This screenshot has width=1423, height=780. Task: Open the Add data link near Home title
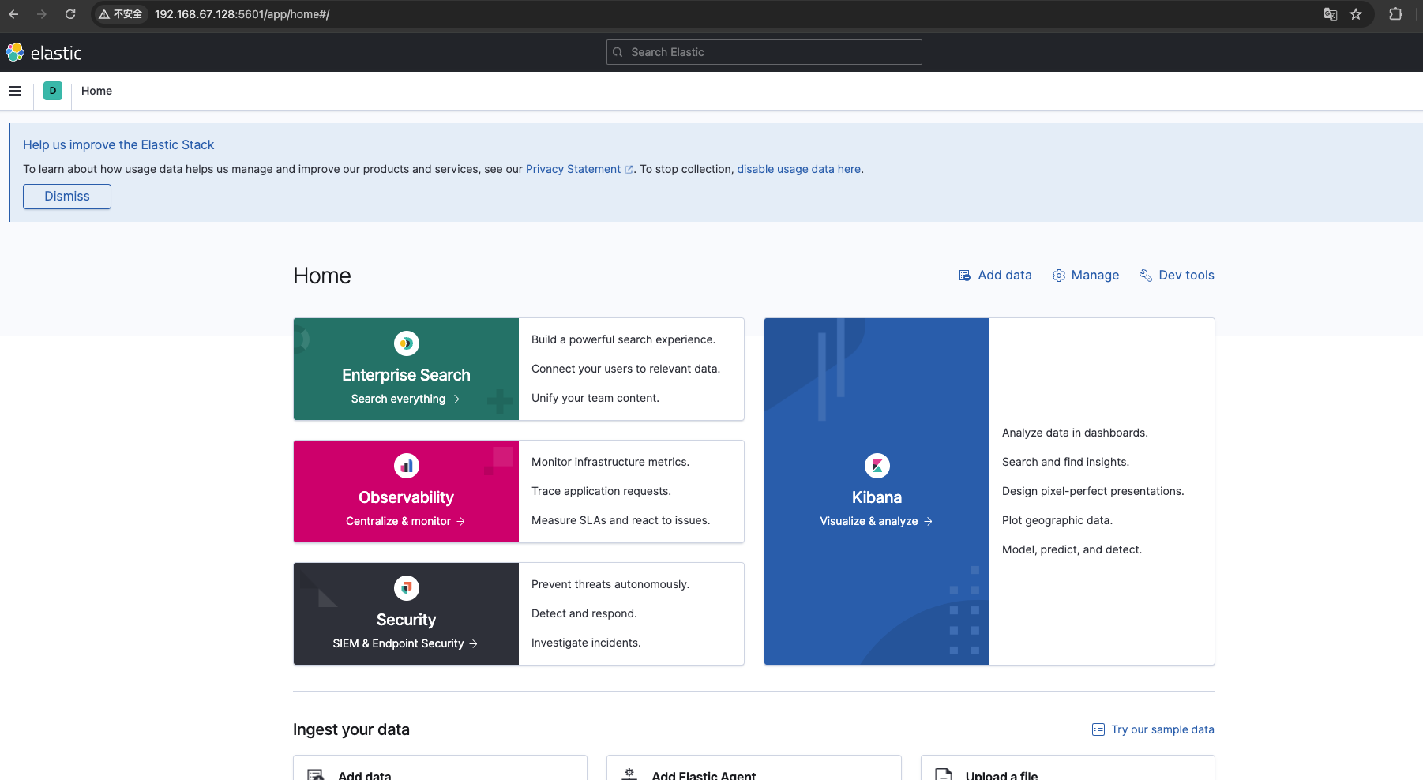(995, 276)
